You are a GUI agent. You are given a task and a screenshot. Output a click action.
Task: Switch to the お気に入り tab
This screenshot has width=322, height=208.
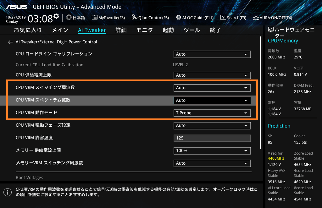[28, 30]
